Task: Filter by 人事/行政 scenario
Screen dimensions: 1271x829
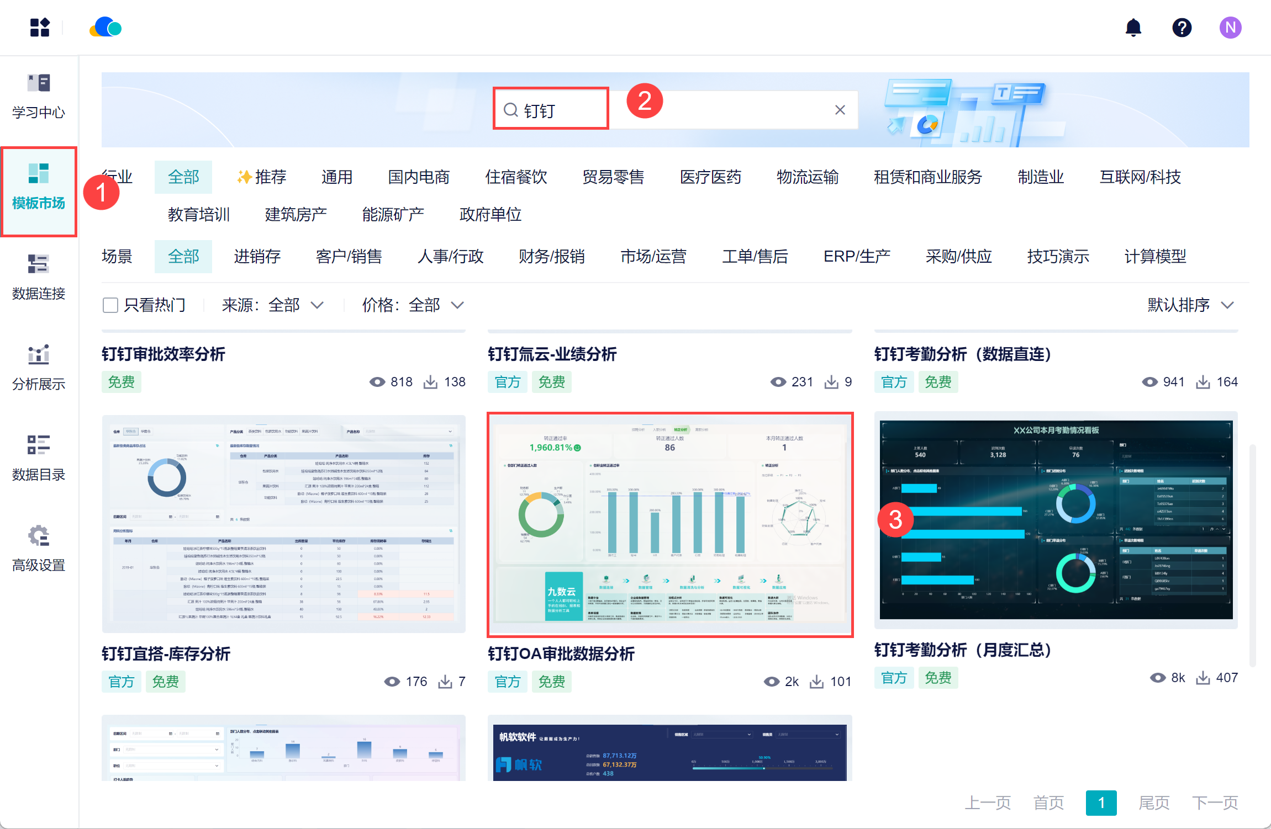Action: (x=450, y=257)
